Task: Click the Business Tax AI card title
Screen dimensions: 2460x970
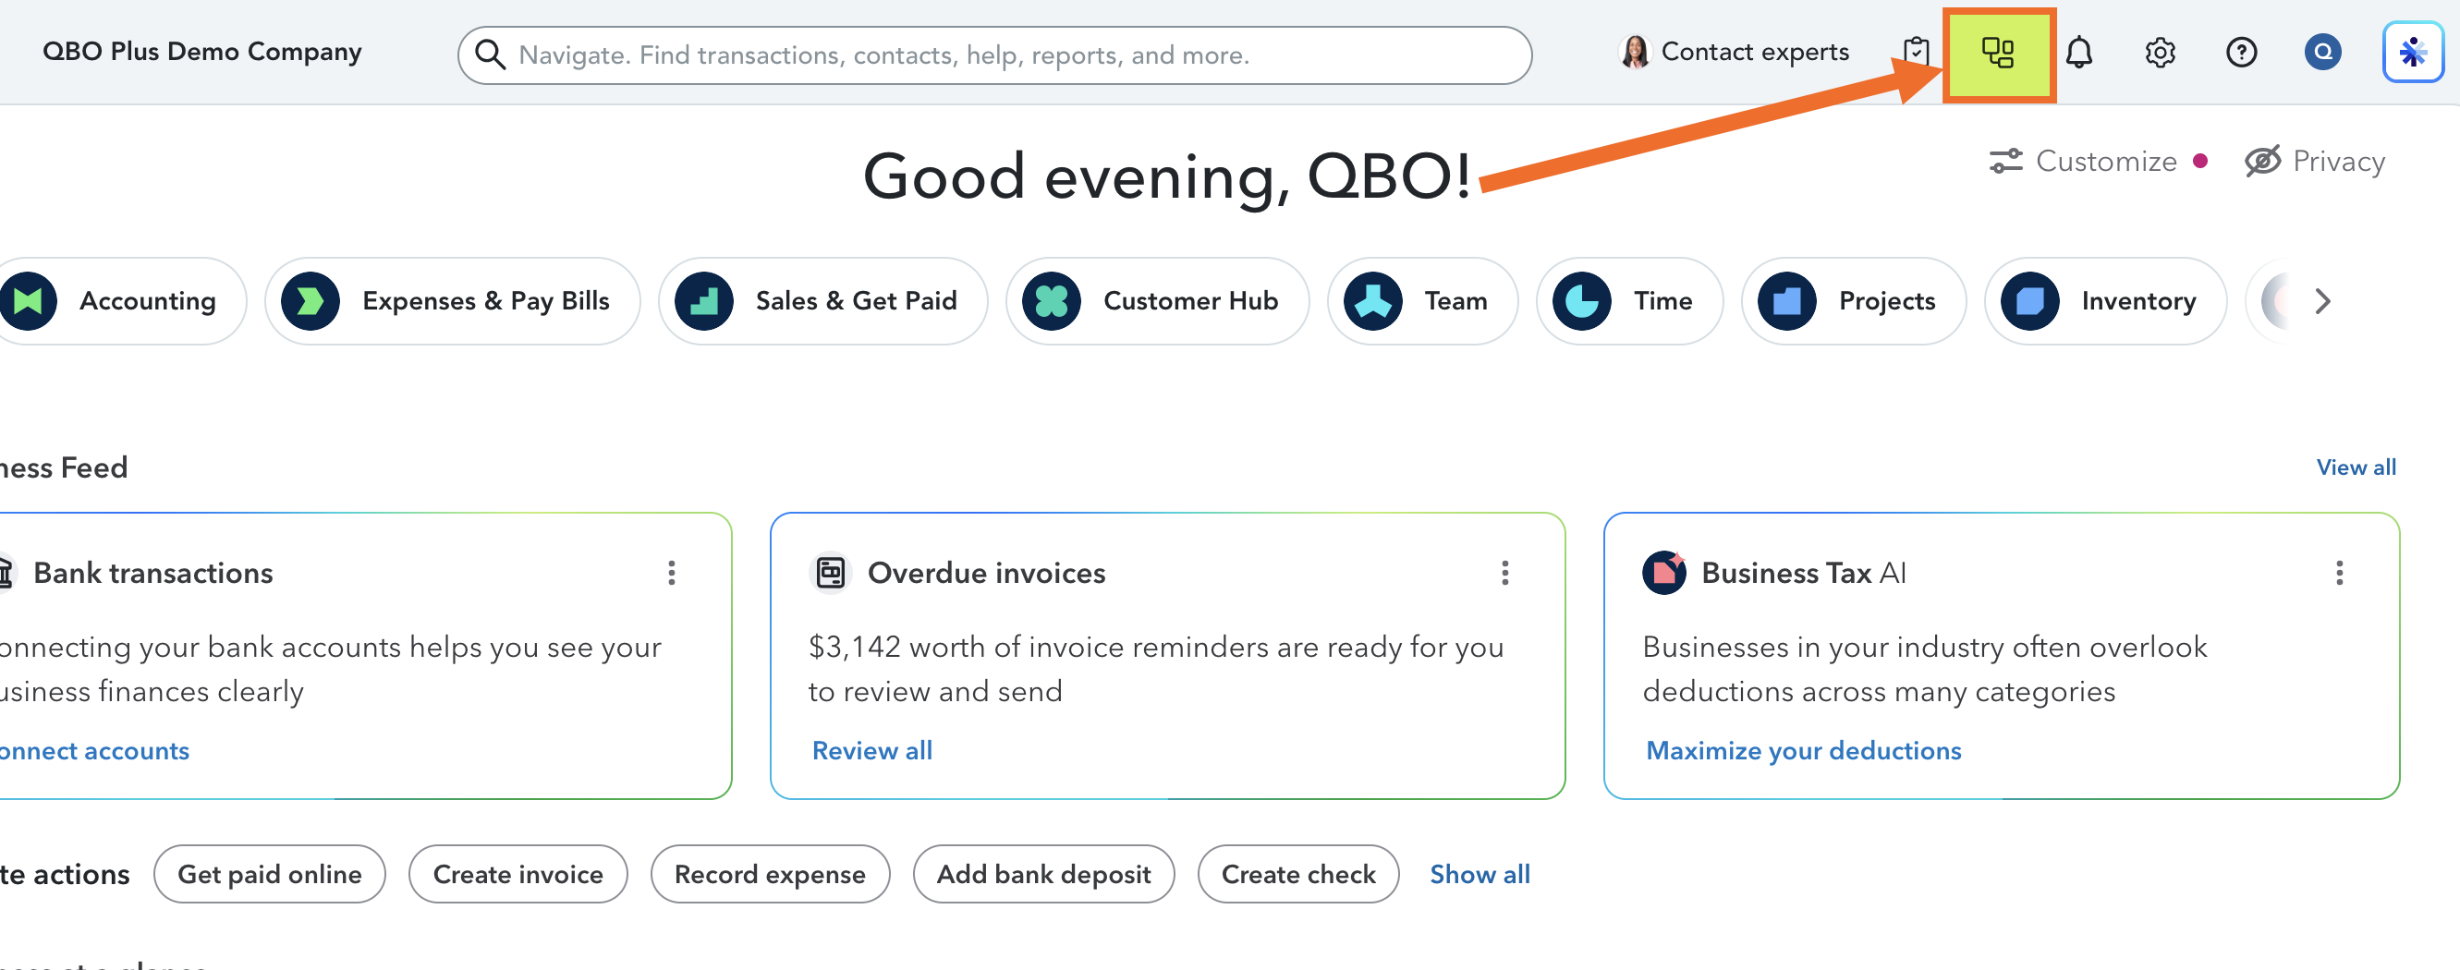Action: (1804, 573)
